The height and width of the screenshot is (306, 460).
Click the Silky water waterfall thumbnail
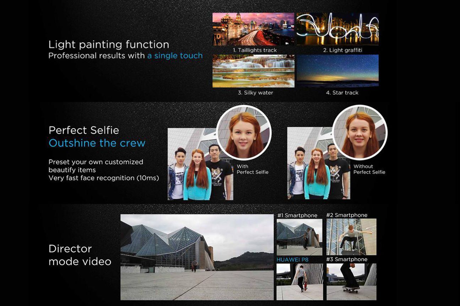click(253, 71)
